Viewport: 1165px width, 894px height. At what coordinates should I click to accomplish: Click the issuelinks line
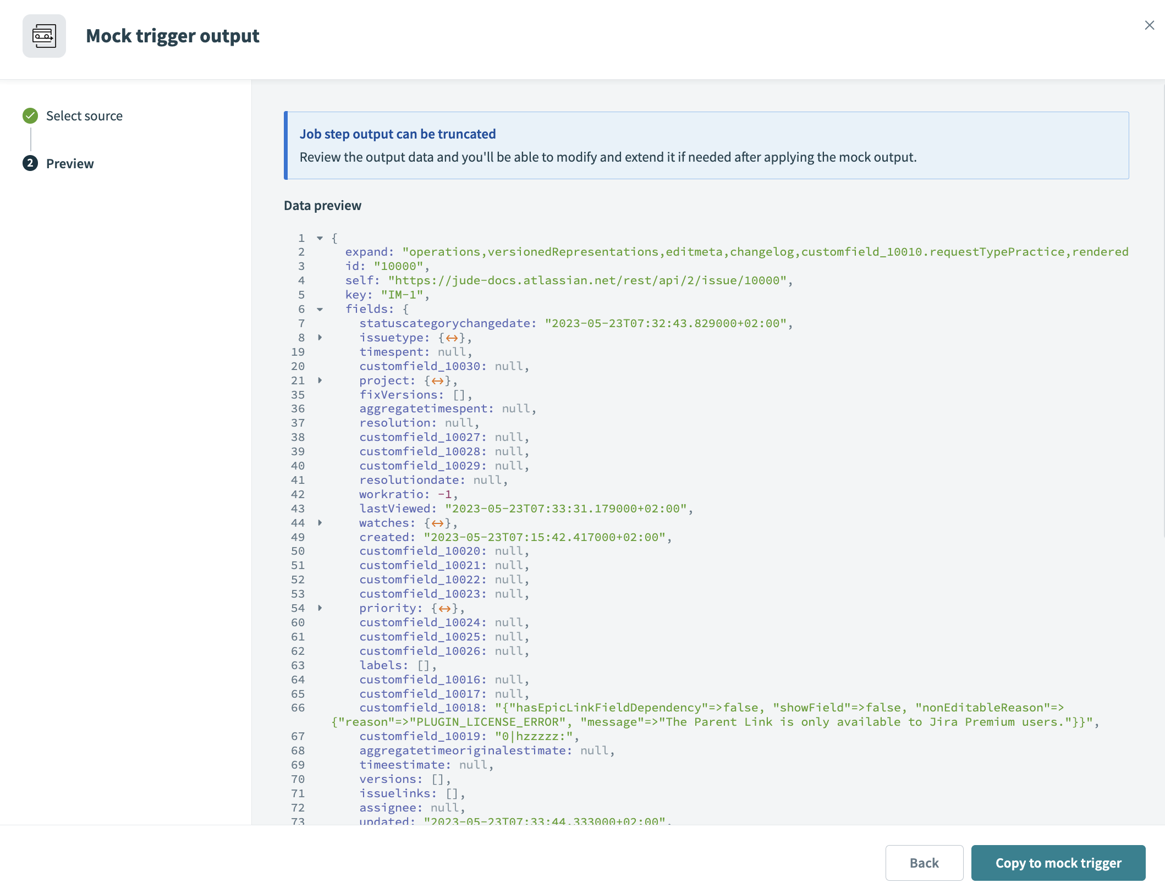pyautogui.click(x=412, y=793)
